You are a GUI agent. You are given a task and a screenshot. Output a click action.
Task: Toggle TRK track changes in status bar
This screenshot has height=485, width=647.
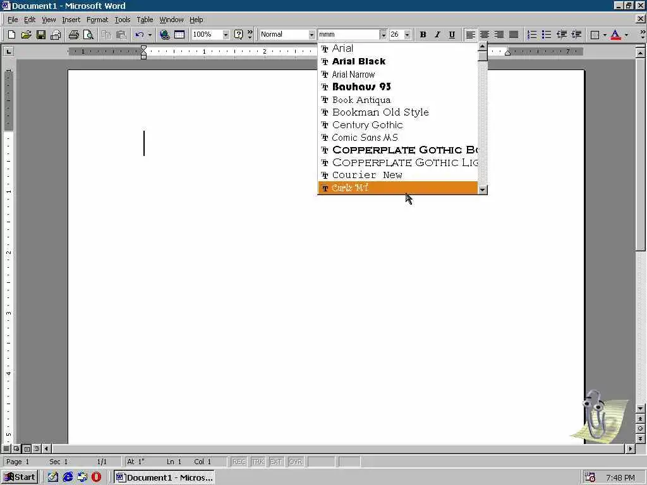[258, 462]
